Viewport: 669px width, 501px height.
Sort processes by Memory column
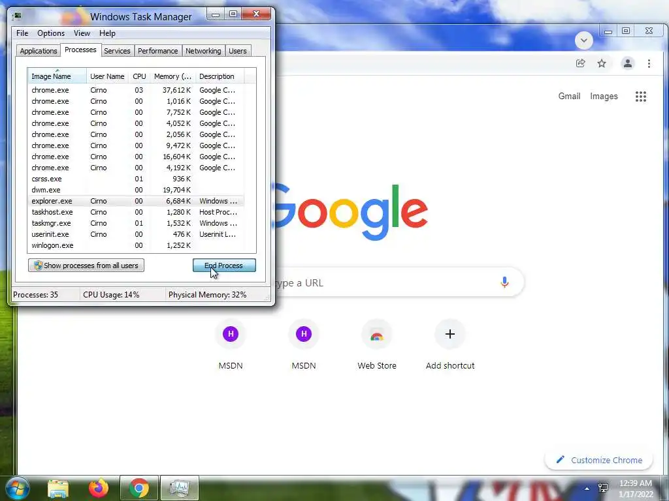tap(172, 76)
